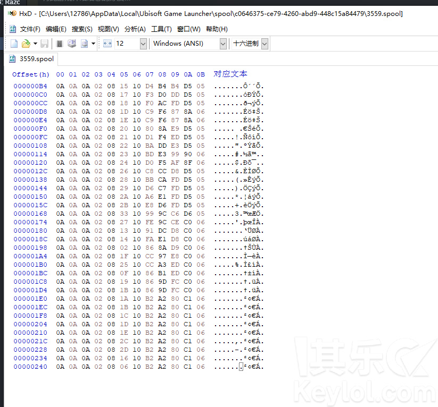Click byte 1F in row 000001A4

124,256
